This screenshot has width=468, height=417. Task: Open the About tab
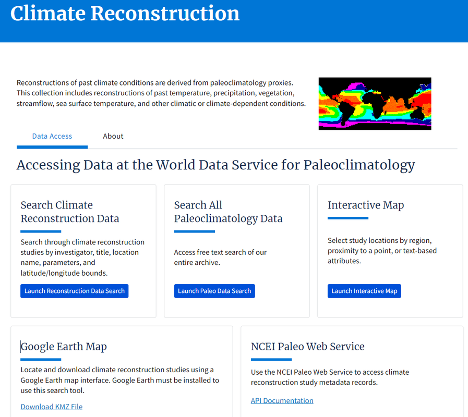[113, 137]
